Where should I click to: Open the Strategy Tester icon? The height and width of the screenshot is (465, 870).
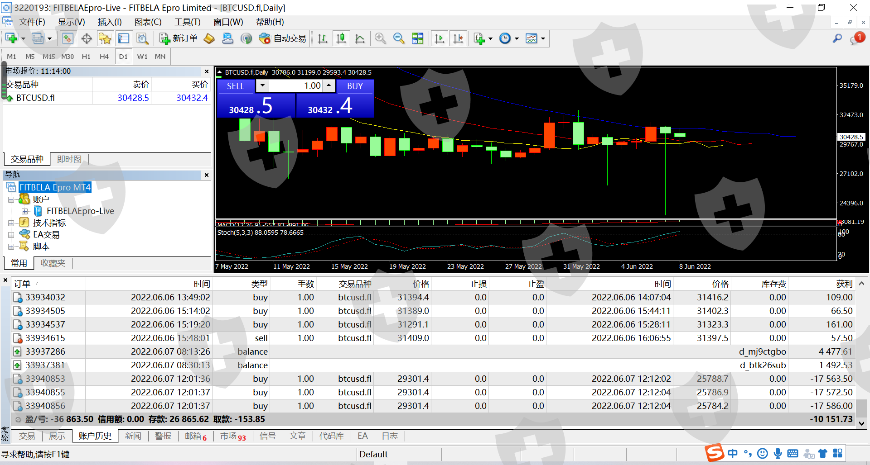[x=142, y=39]
